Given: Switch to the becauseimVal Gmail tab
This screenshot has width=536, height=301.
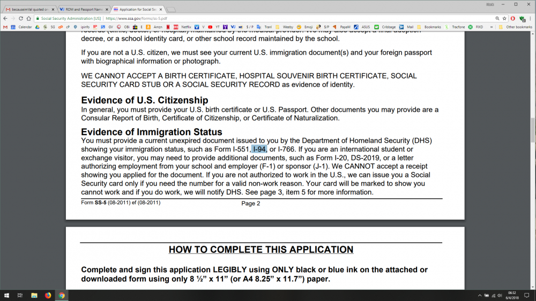Looking at the screenshot, I should (x=29, y=10).
